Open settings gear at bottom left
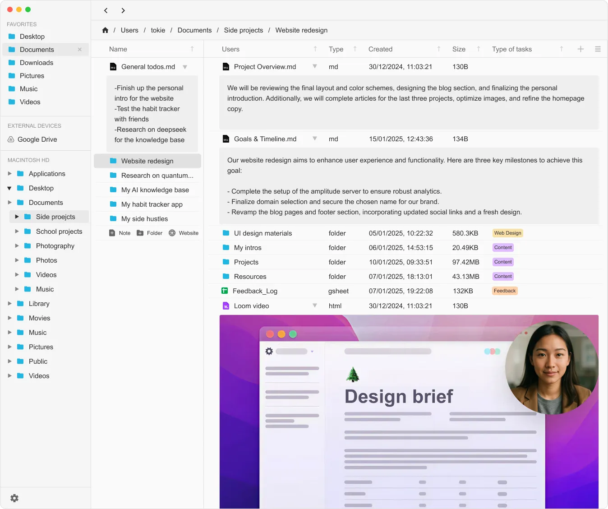Screen dimensions: 608x509 pyautogui.click(x=14, y=498)
